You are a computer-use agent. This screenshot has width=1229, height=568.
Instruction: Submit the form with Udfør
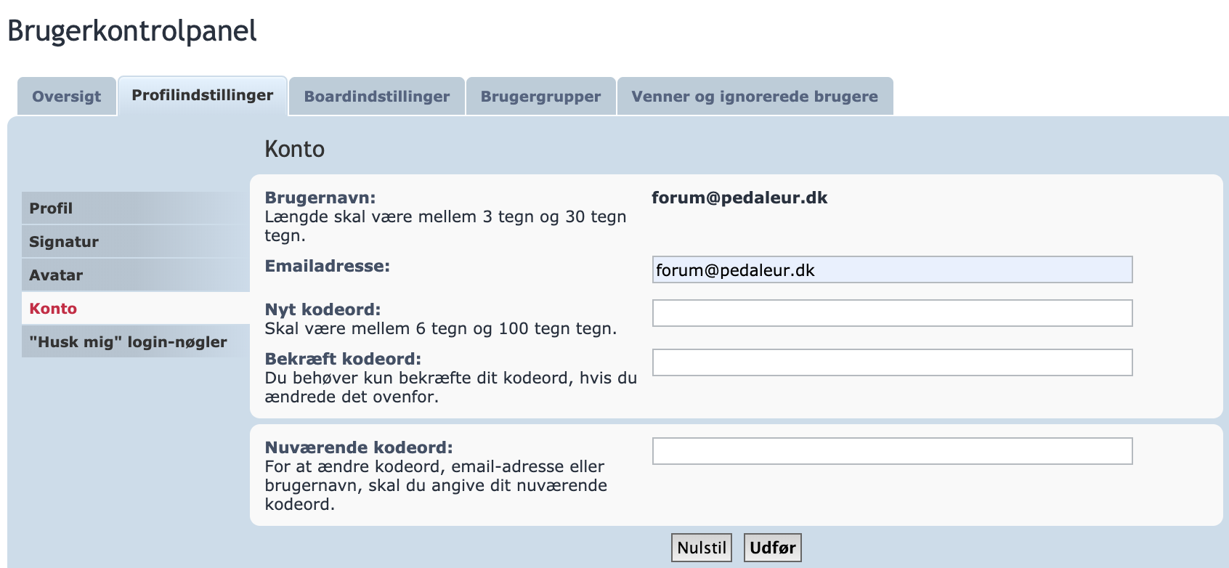[772, 548]
